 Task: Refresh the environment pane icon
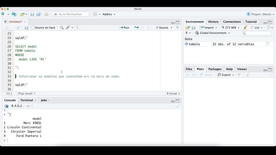tap(268, 28)
